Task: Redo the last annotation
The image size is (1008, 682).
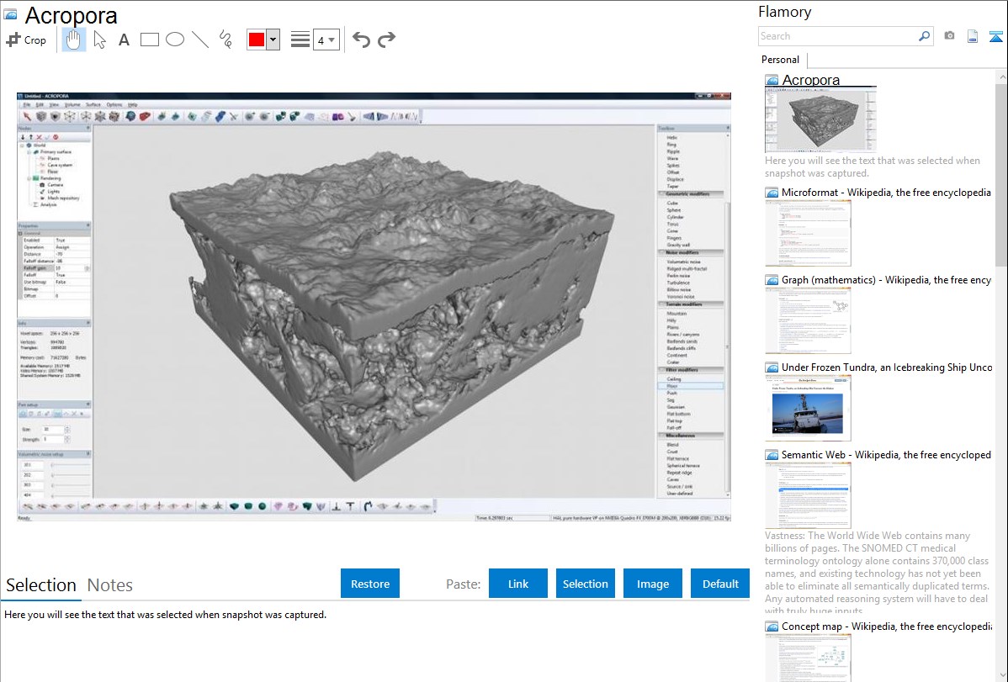Action: [387, 40]
